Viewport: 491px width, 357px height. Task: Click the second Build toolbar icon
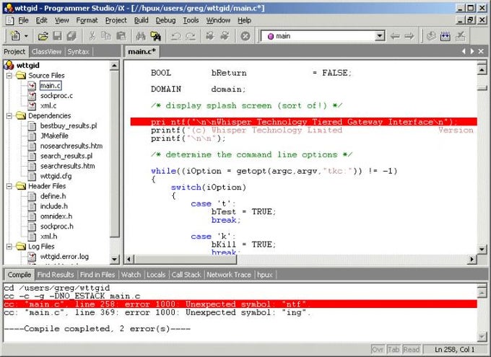coord(225,36)
